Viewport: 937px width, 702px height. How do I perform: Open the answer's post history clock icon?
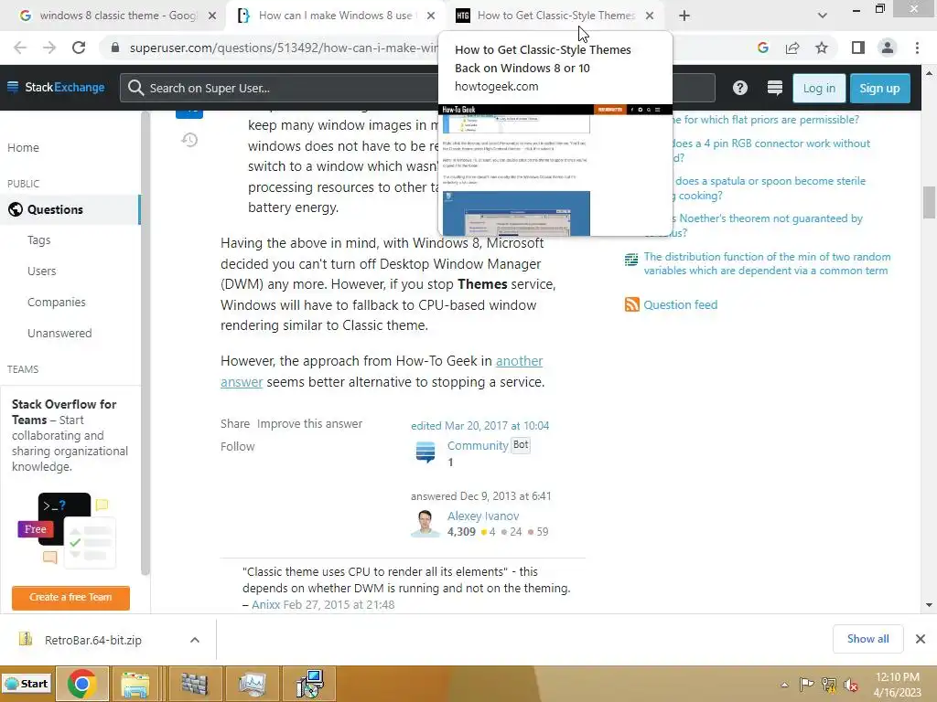[189, 140]
